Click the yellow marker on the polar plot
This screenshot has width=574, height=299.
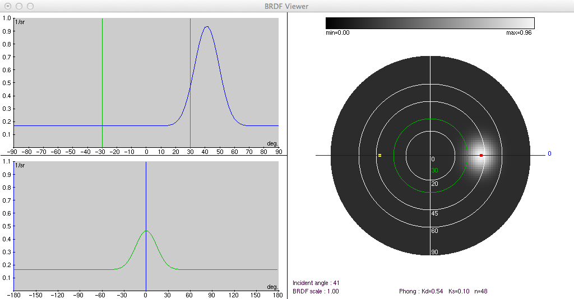pyautogui.click(x=379, y=155)
